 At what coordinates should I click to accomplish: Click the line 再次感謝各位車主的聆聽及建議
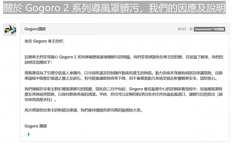83,110
